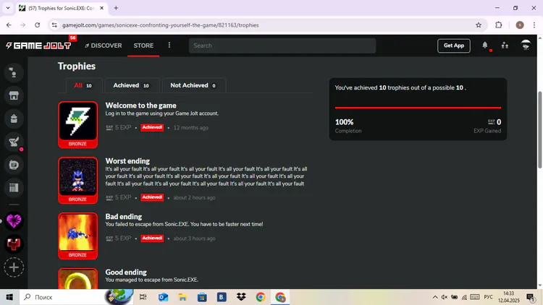Click the red completion progress bar

pos(418,108)
